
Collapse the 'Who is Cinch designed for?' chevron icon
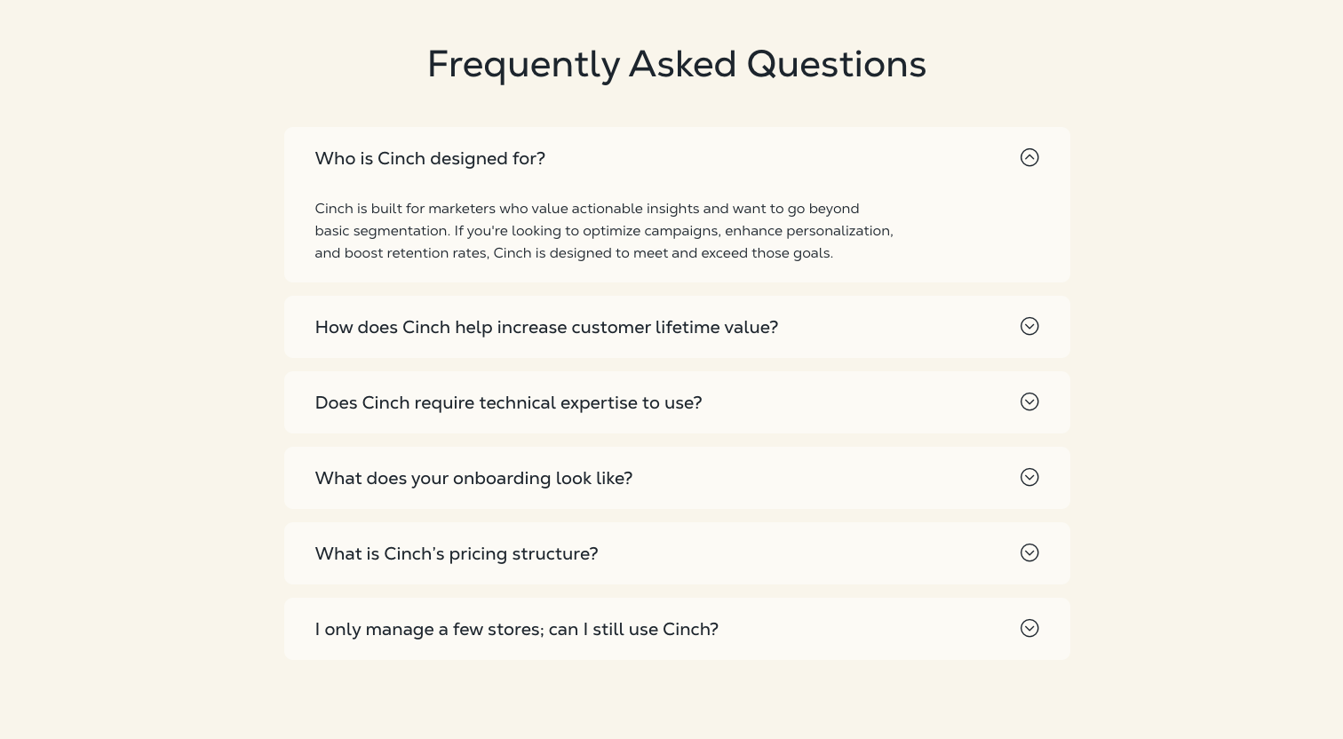(x=1029, y=158)
